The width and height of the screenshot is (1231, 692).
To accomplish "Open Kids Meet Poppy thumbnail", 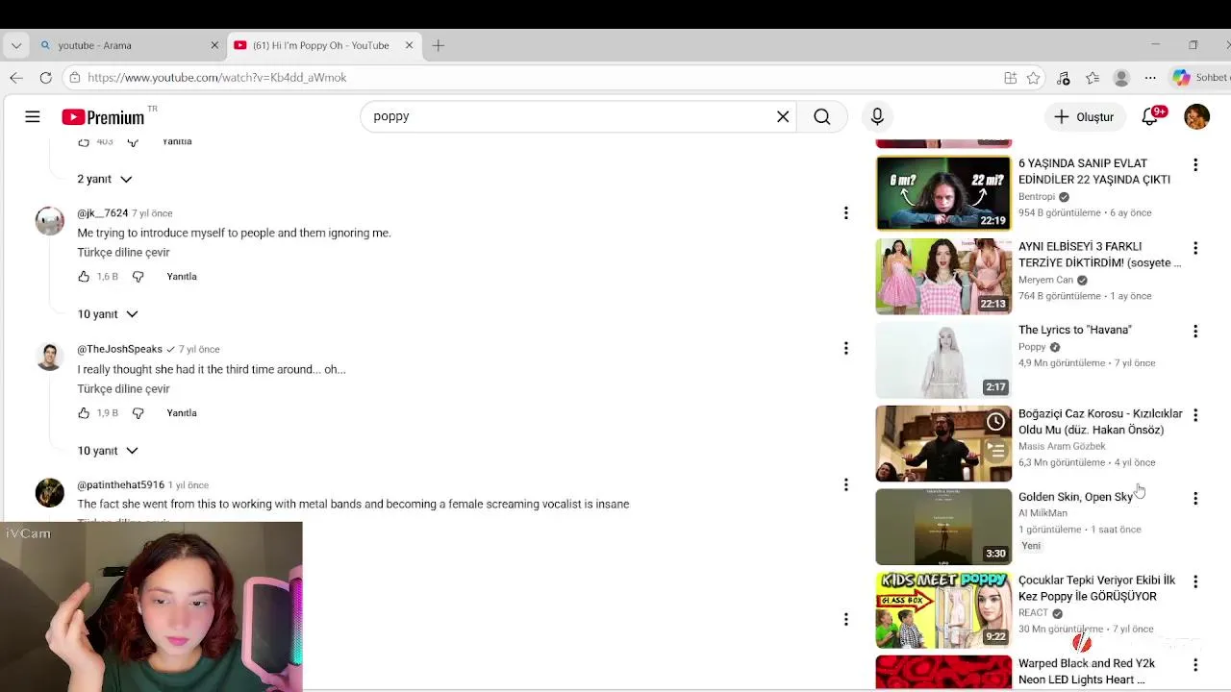I will pyautogui.click(x=943, y=610).
